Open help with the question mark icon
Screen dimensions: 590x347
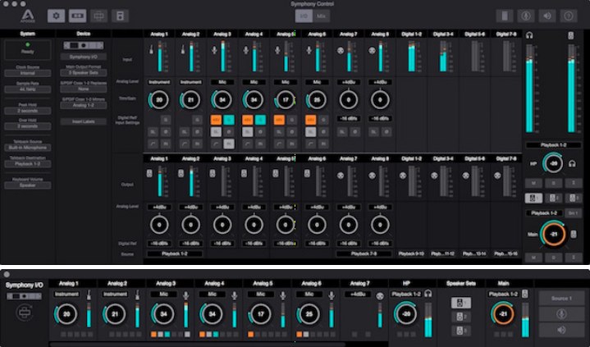click(x=569, y=16)
